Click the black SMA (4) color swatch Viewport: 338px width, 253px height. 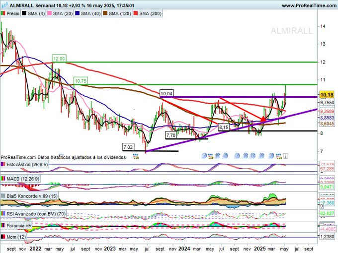[24, 13]
